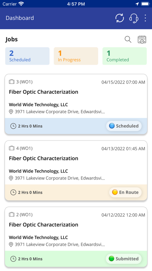Image resolution: width=152 pixels, height=271 pixels.
Task: Click the briefcase icon on job 3 (WO1)
Action: point(12,82)
